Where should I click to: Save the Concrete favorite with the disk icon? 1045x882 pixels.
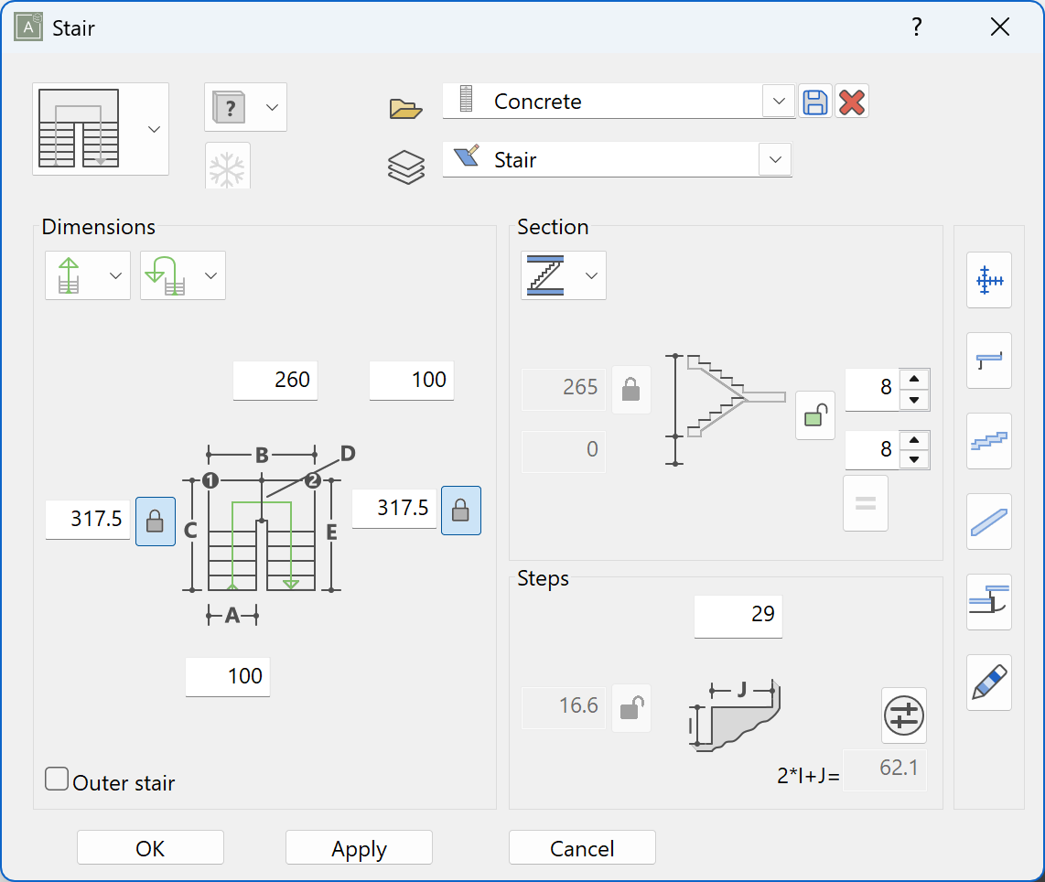click(x=815, y=102)
